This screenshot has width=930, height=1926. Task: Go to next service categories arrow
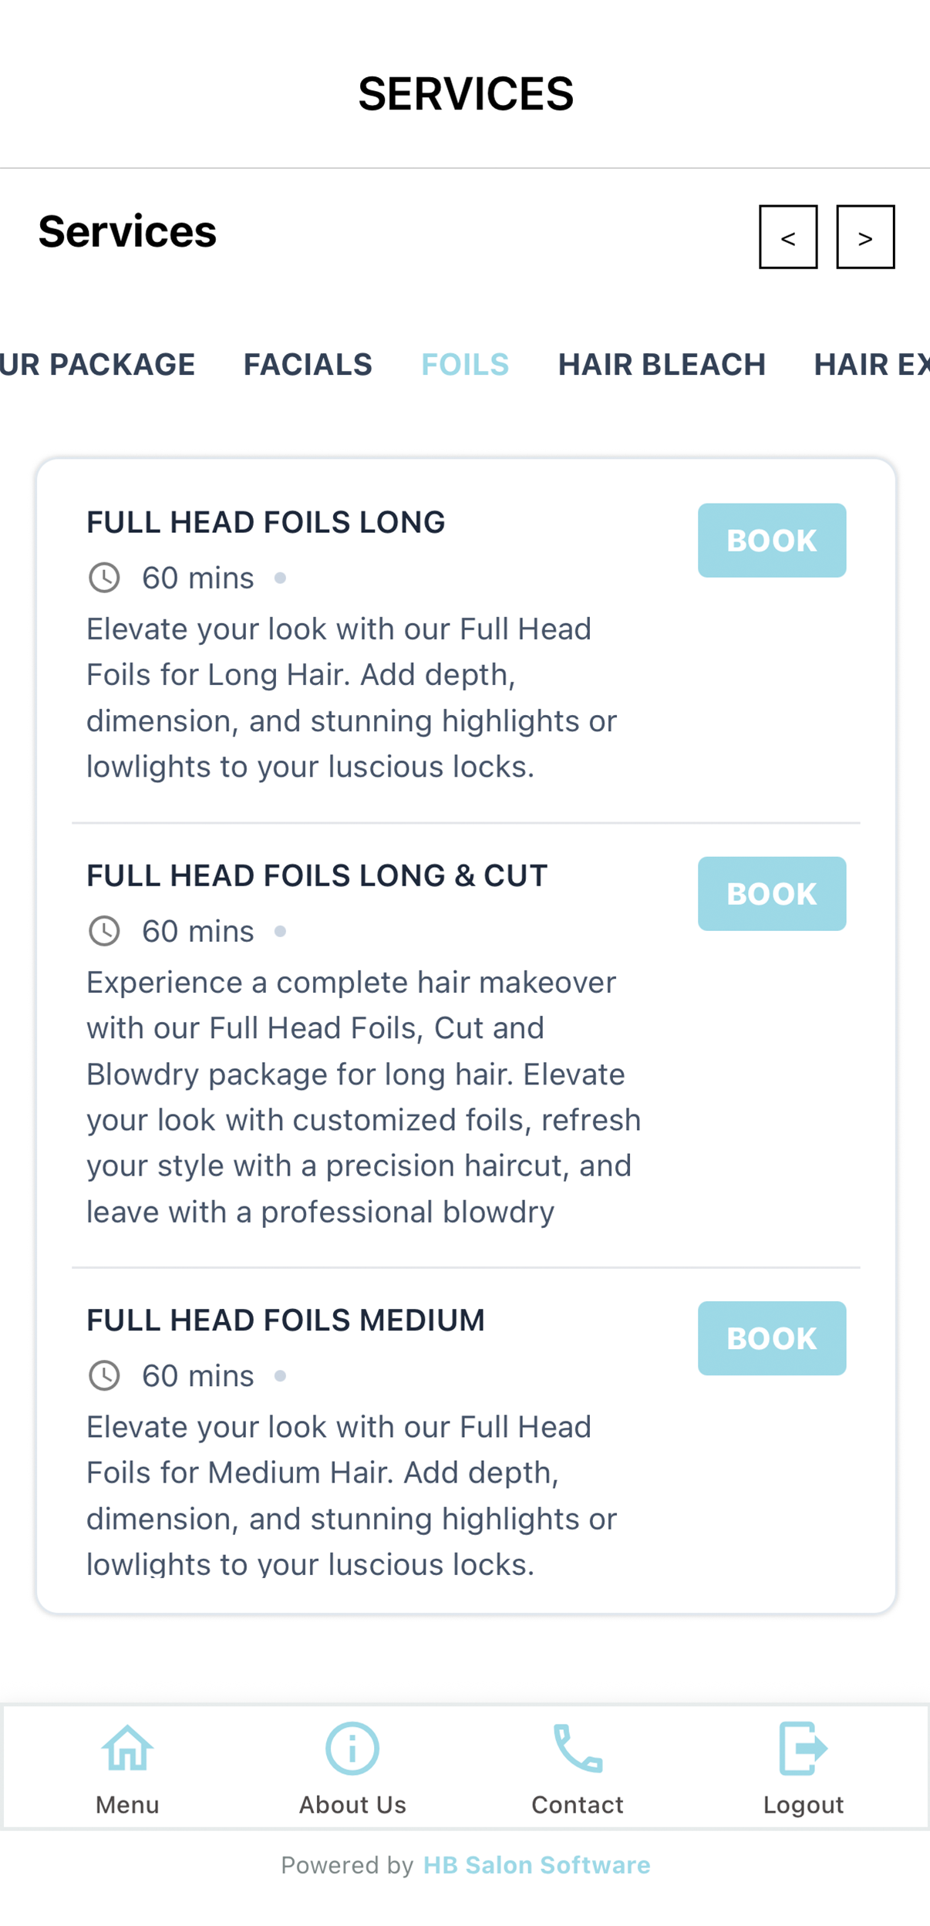coord(865,237)
